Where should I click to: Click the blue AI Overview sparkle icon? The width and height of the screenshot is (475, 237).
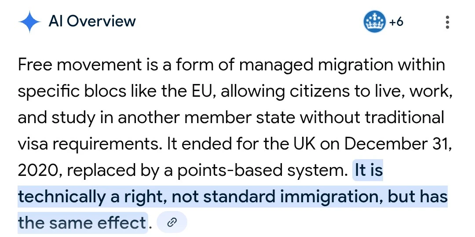[29, 22]
